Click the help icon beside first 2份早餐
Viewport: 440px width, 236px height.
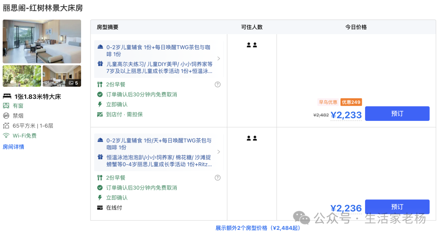pos(218,84)
